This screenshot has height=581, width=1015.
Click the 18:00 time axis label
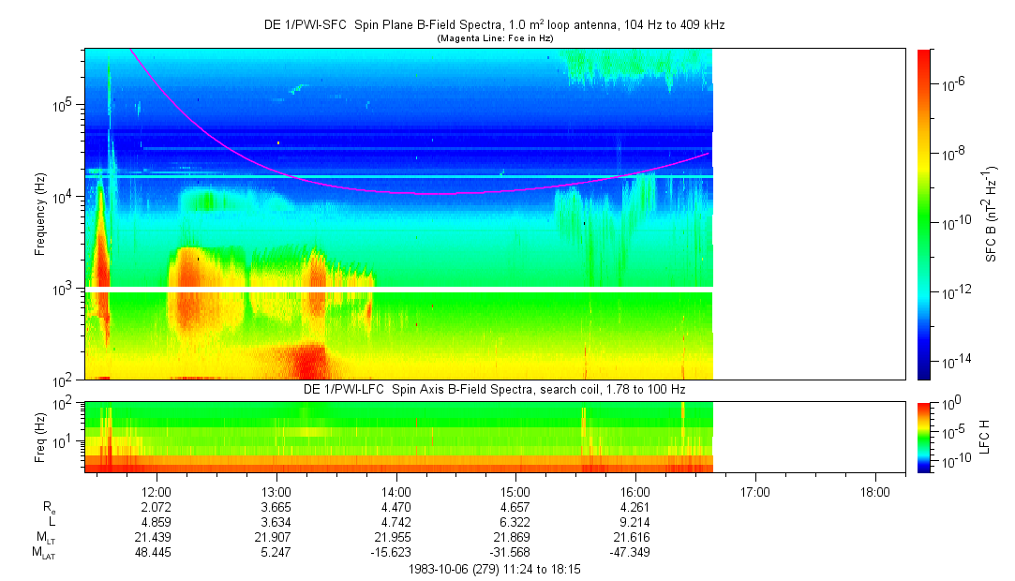(x=874, y=491)
